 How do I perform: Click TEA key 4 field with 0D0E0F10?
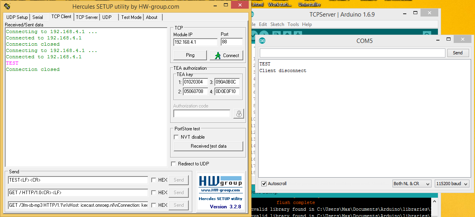coord(227,92)
